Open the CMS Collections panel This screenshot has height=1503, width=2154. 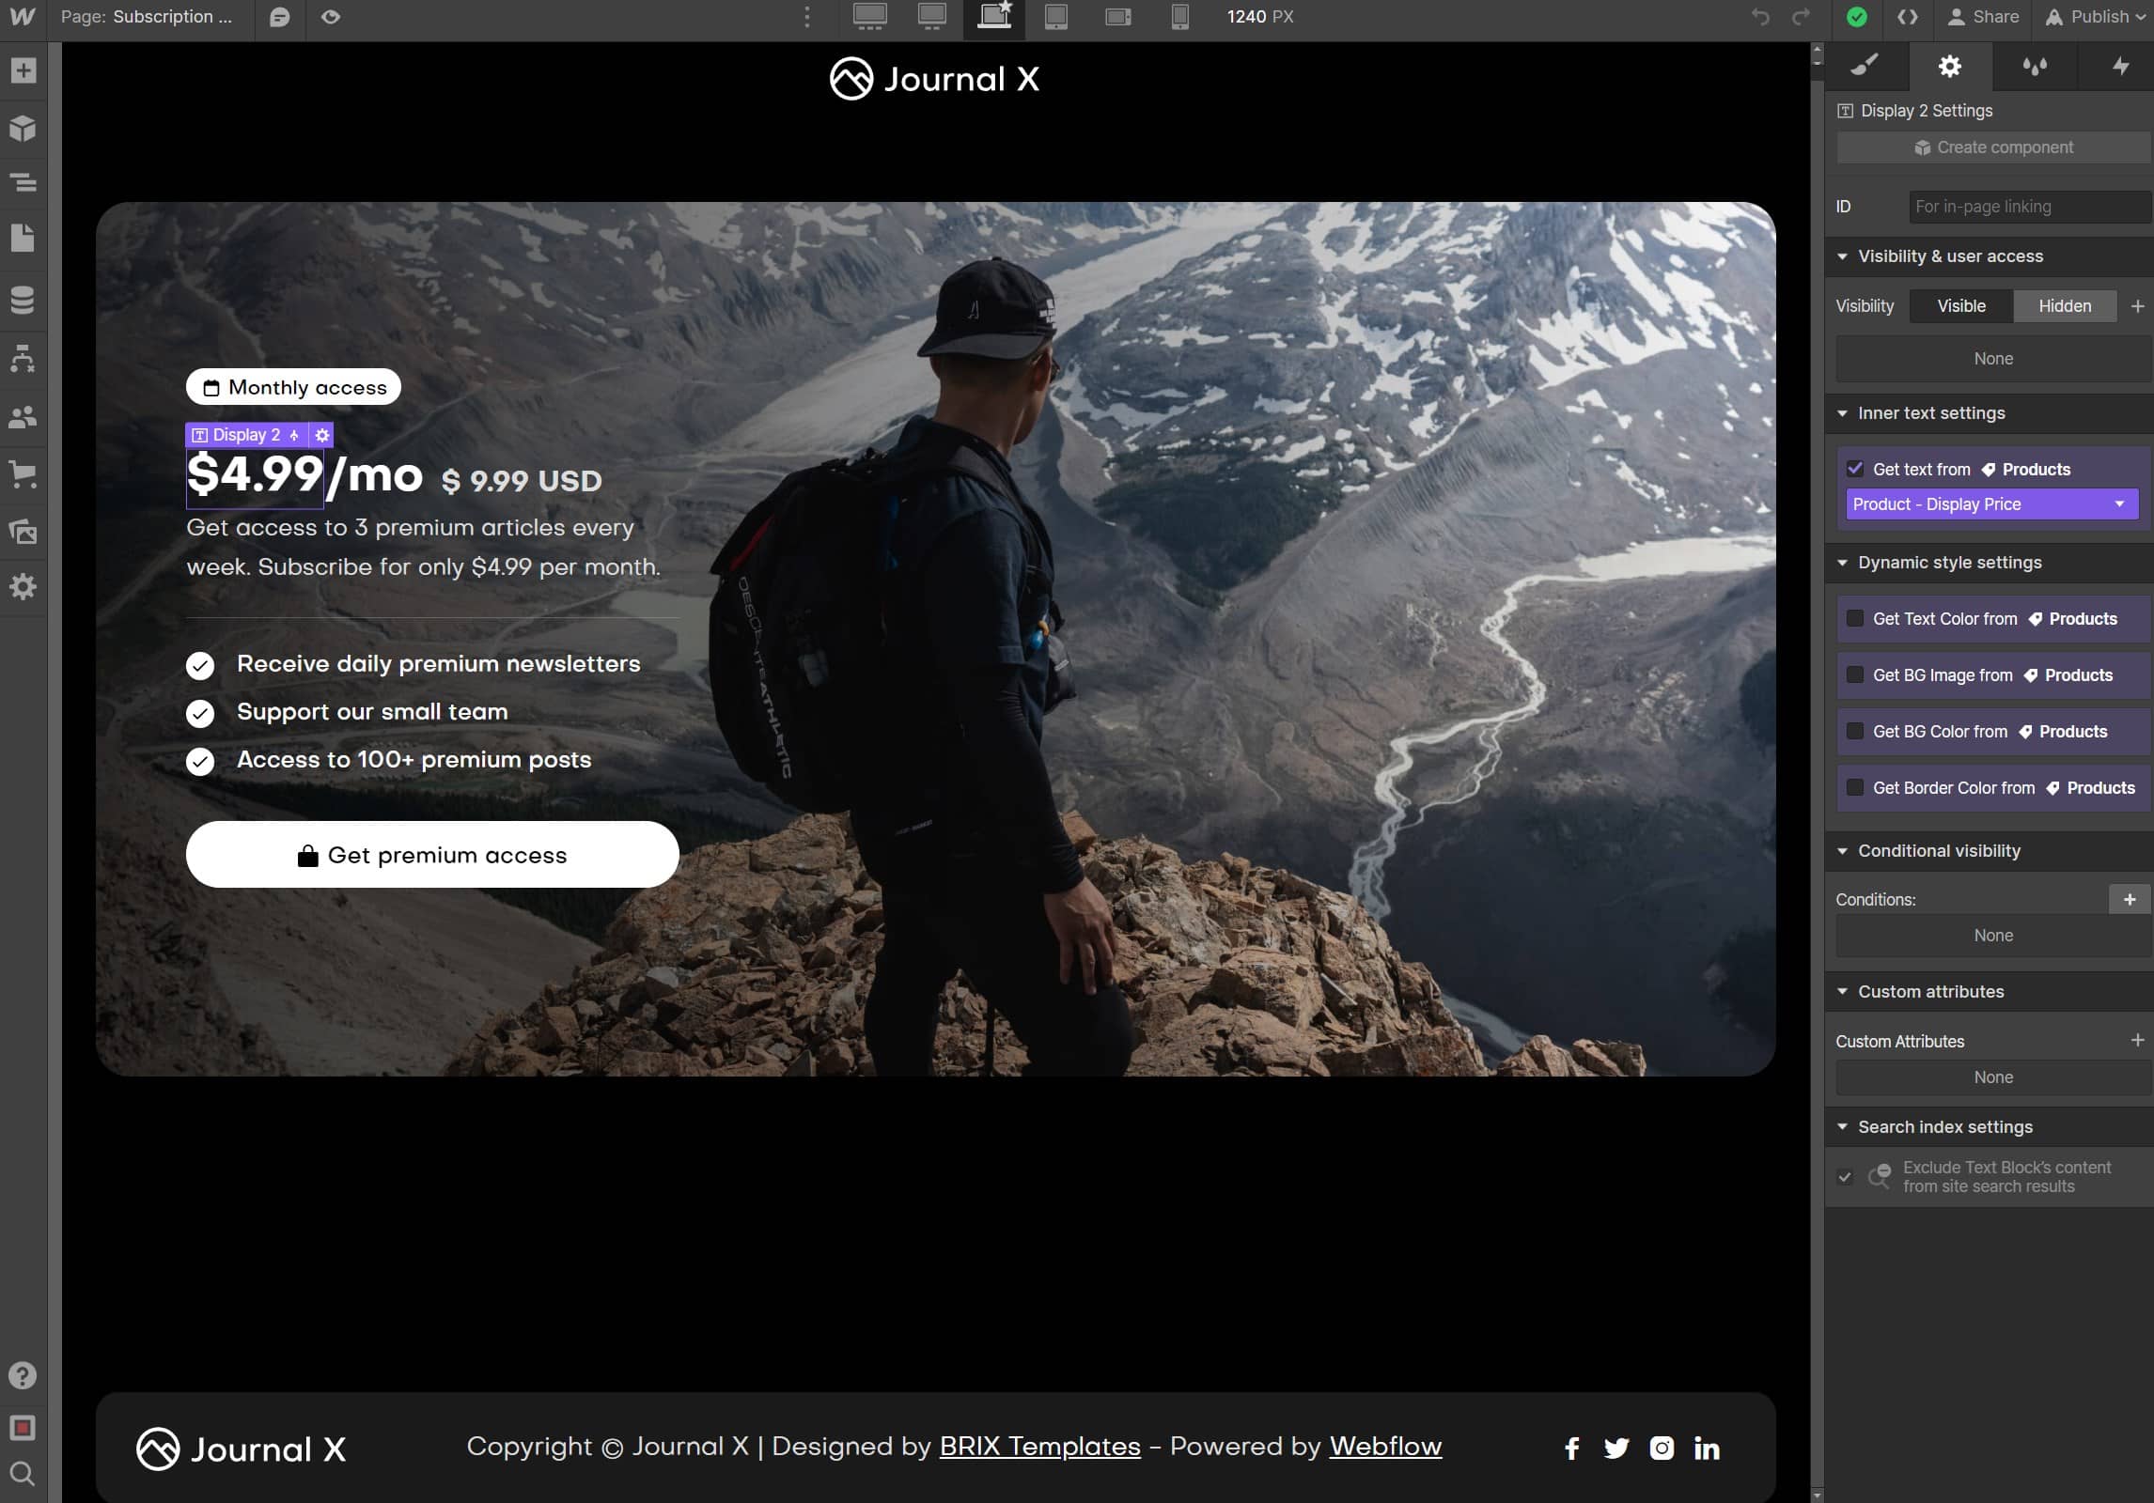coord(23,300)
